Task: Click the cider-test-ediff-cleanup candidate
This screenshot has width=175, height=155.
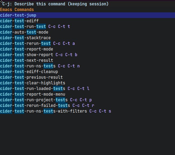Action: click(x=29, y=72)
